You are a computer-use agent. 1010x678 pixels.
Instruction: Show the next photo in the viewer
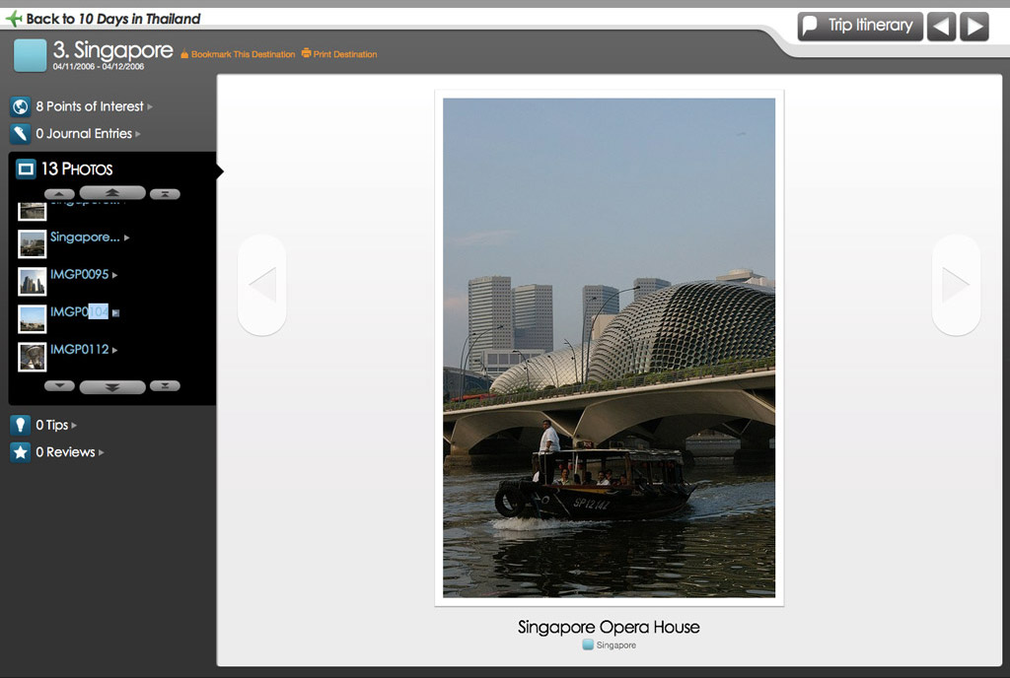pos(956,285)
